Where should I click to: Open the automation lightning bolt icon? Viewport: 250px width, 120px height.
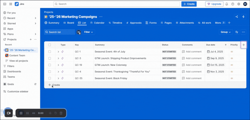pyautogui.click(x=243, y=17)
